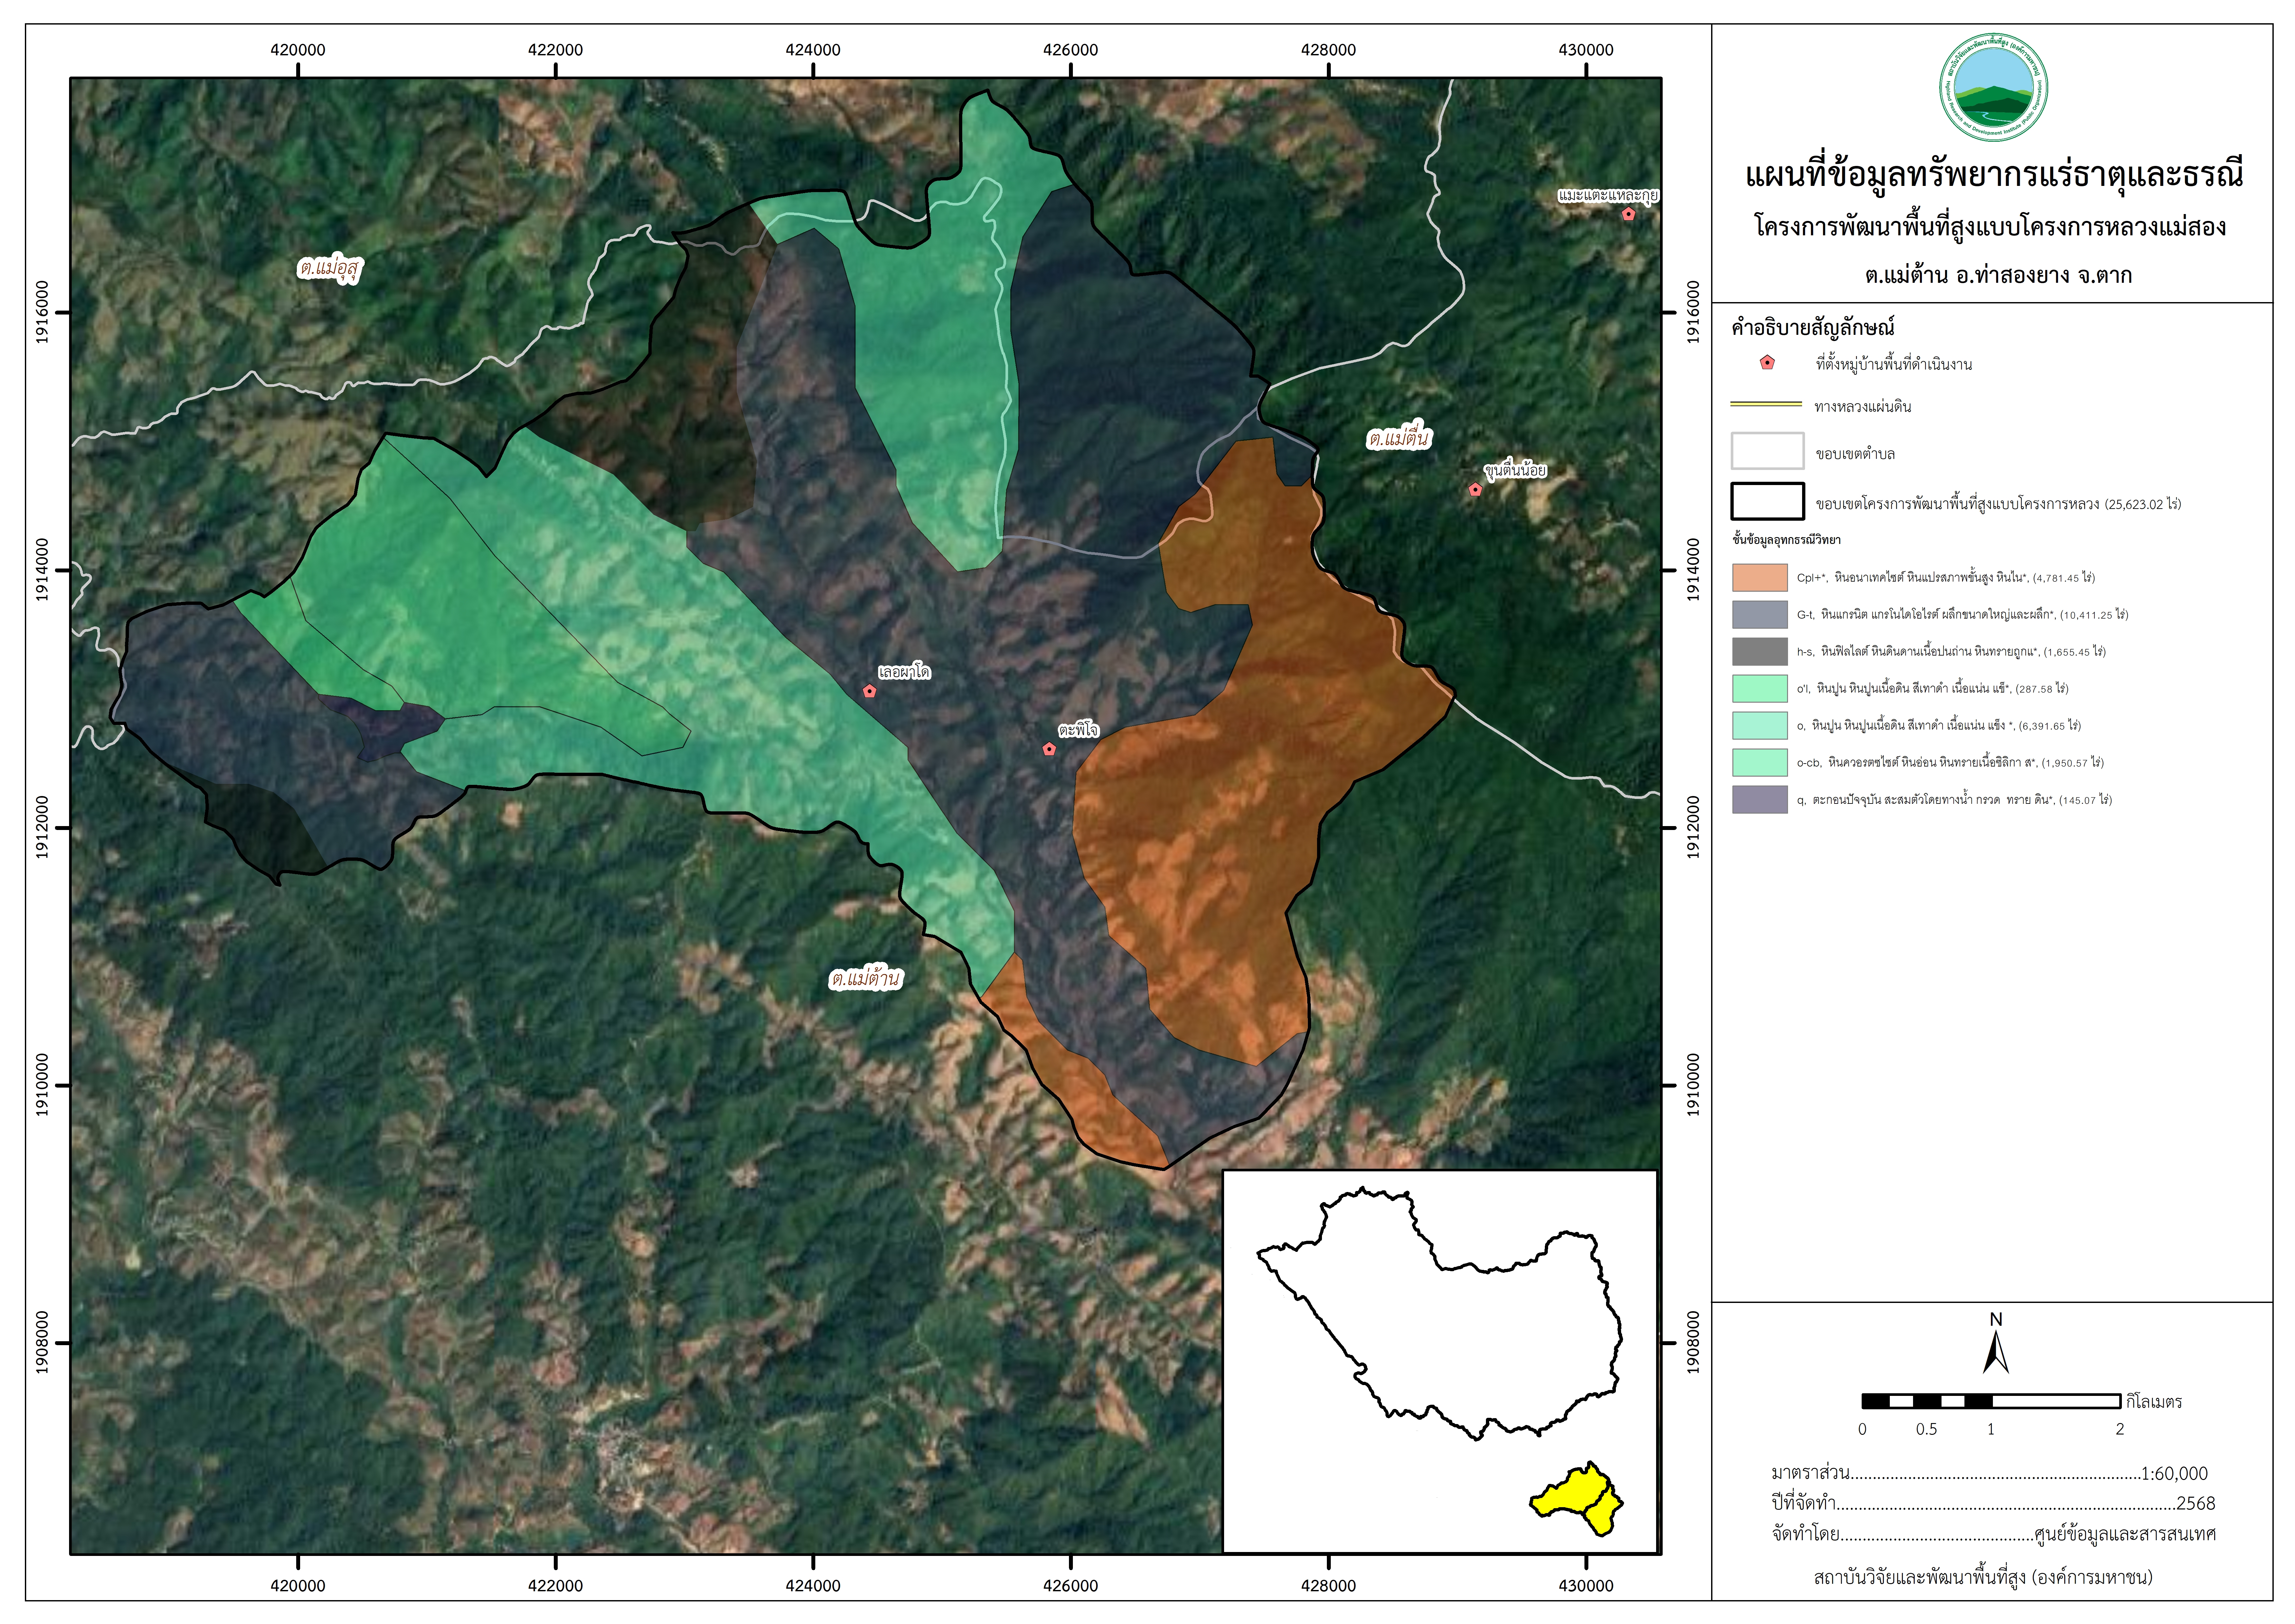Click the red pentagon village symbol in the legend
The width and height of the screenshot is (2295, 1624).
[1767, 363]
